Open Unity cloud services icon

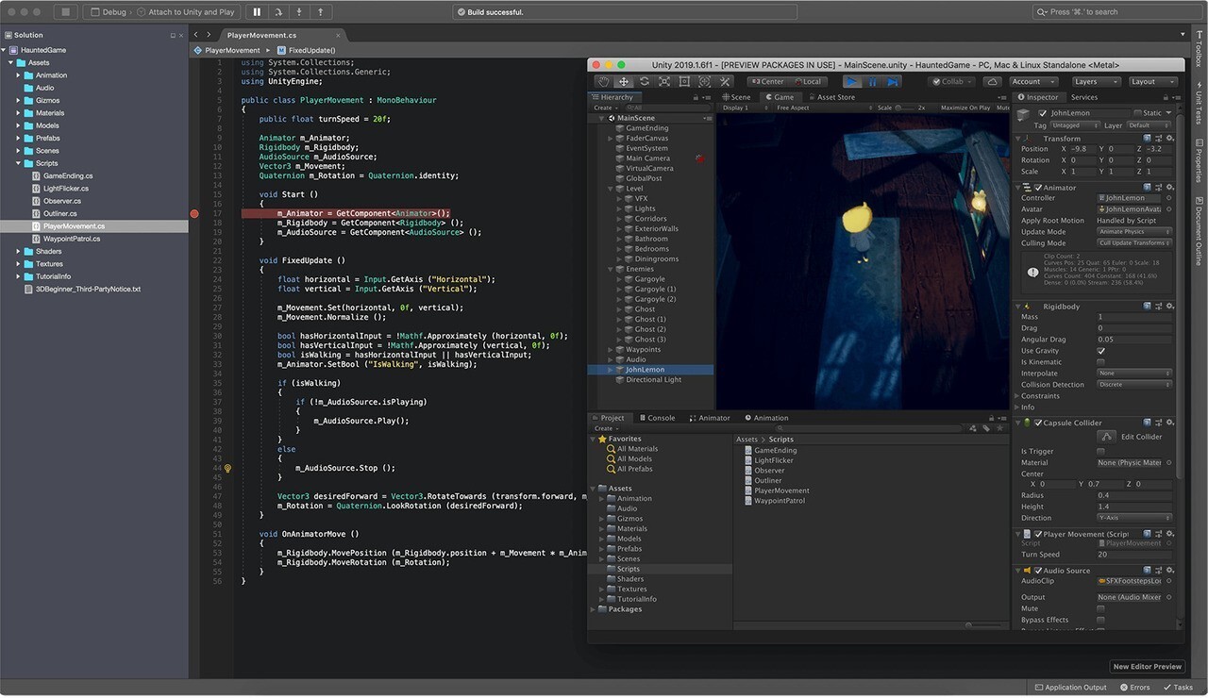[992, 81]
